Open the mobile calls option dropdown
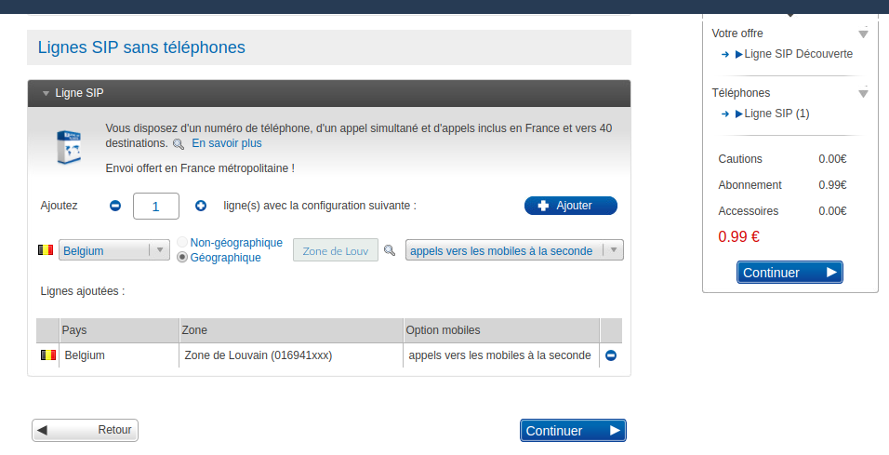 coord(513,250)
